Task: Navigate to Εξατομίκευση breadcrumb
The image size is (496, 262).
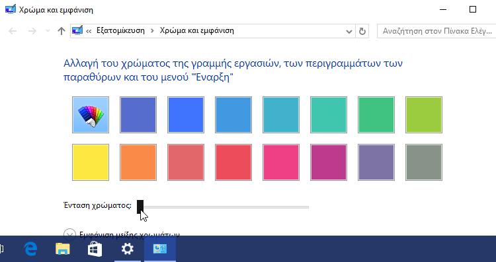Action: 120,30
